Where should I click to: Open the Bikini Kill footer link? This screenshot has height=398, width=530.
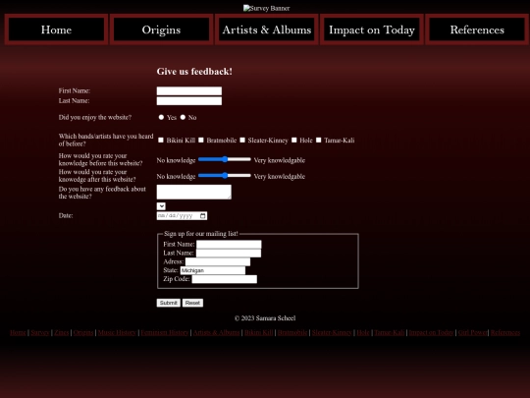pyautogui.click(x=258, y=333)
